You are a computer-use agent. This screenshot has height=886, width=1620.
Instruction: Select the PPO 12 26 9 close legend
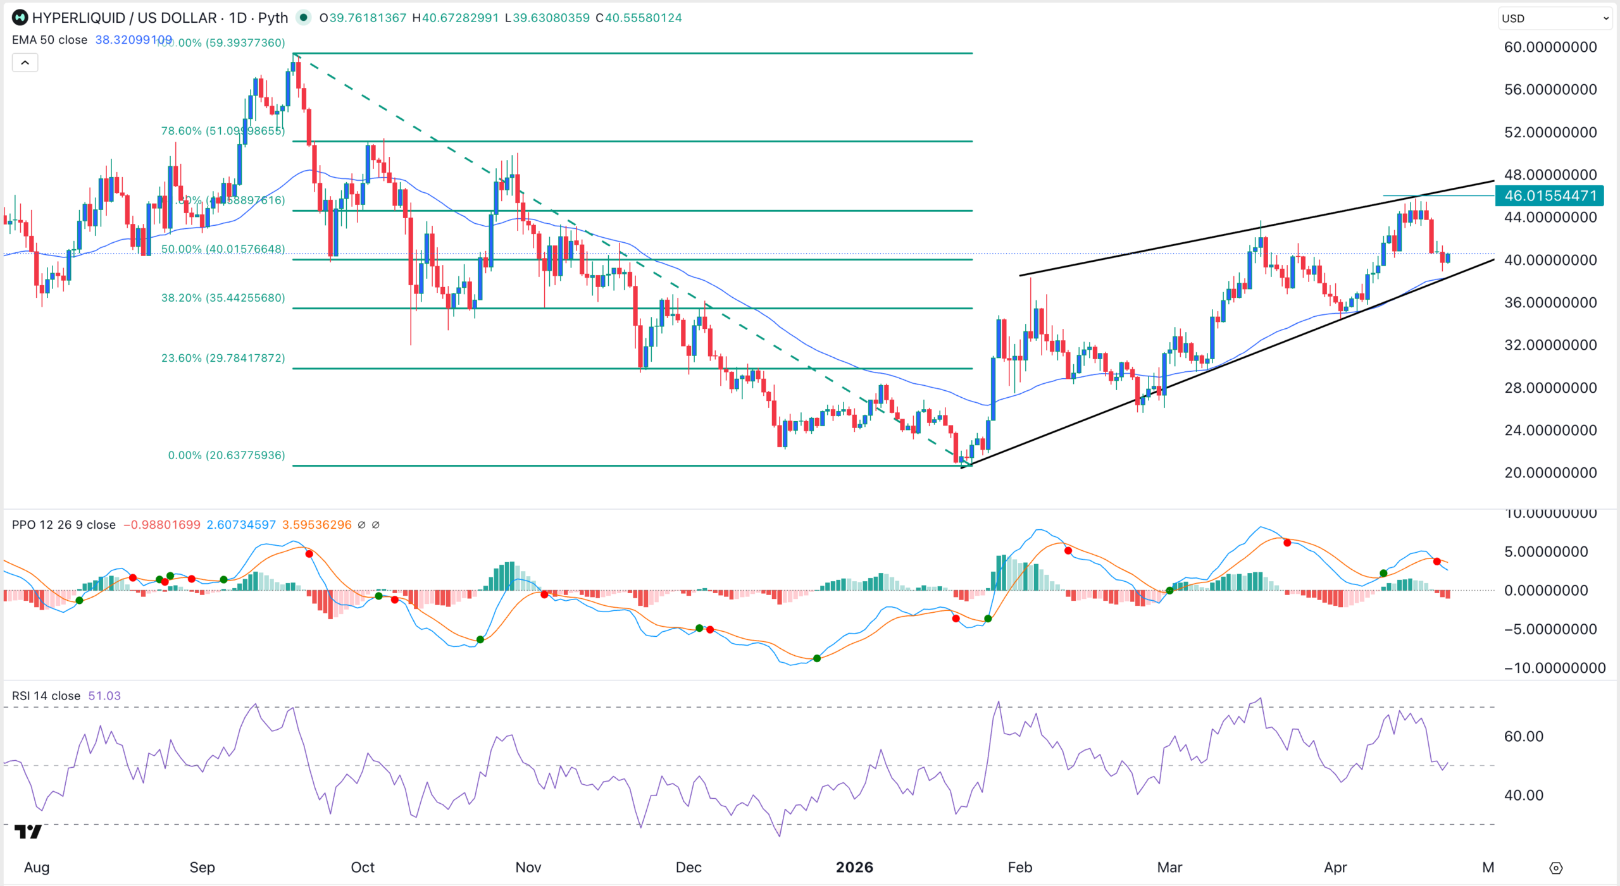[x=64, y=525]
